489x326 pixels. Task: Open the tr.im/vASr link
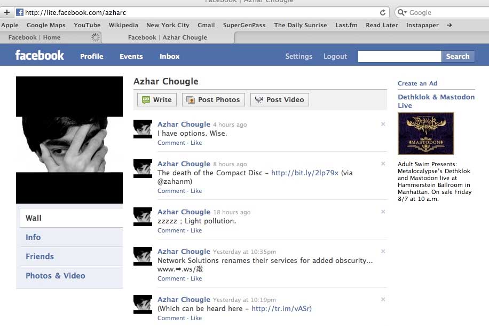pyautogui.click(x=281, y=308)
